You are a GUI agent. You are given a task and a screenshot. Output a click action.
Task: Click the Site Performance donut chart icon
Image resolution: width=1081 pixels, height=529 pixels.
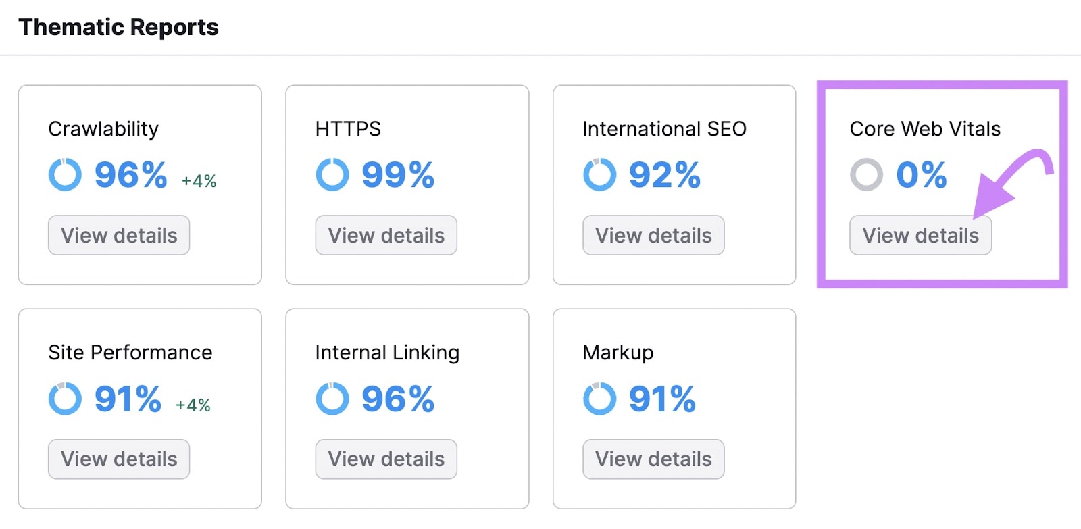coord(64,399)
